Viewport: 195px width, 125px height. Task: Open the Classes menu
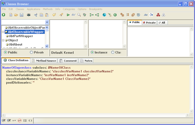[x=20, y=9]
